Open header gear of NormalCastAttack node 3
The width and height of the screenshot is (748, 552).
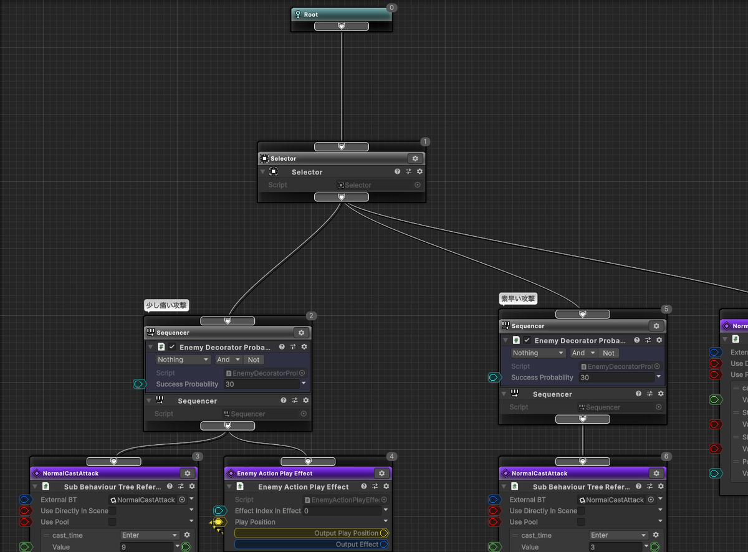pyautogui.click(x=188, y=473)
